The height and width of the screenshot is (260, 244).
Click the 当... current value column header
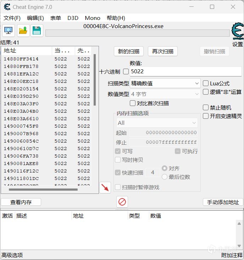pyautogui.click(x=63, y=51)
